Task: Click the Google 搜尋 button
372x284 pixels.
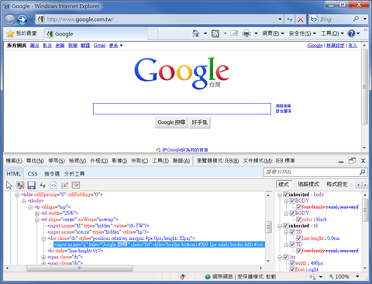Action: (x=171, y=122)
